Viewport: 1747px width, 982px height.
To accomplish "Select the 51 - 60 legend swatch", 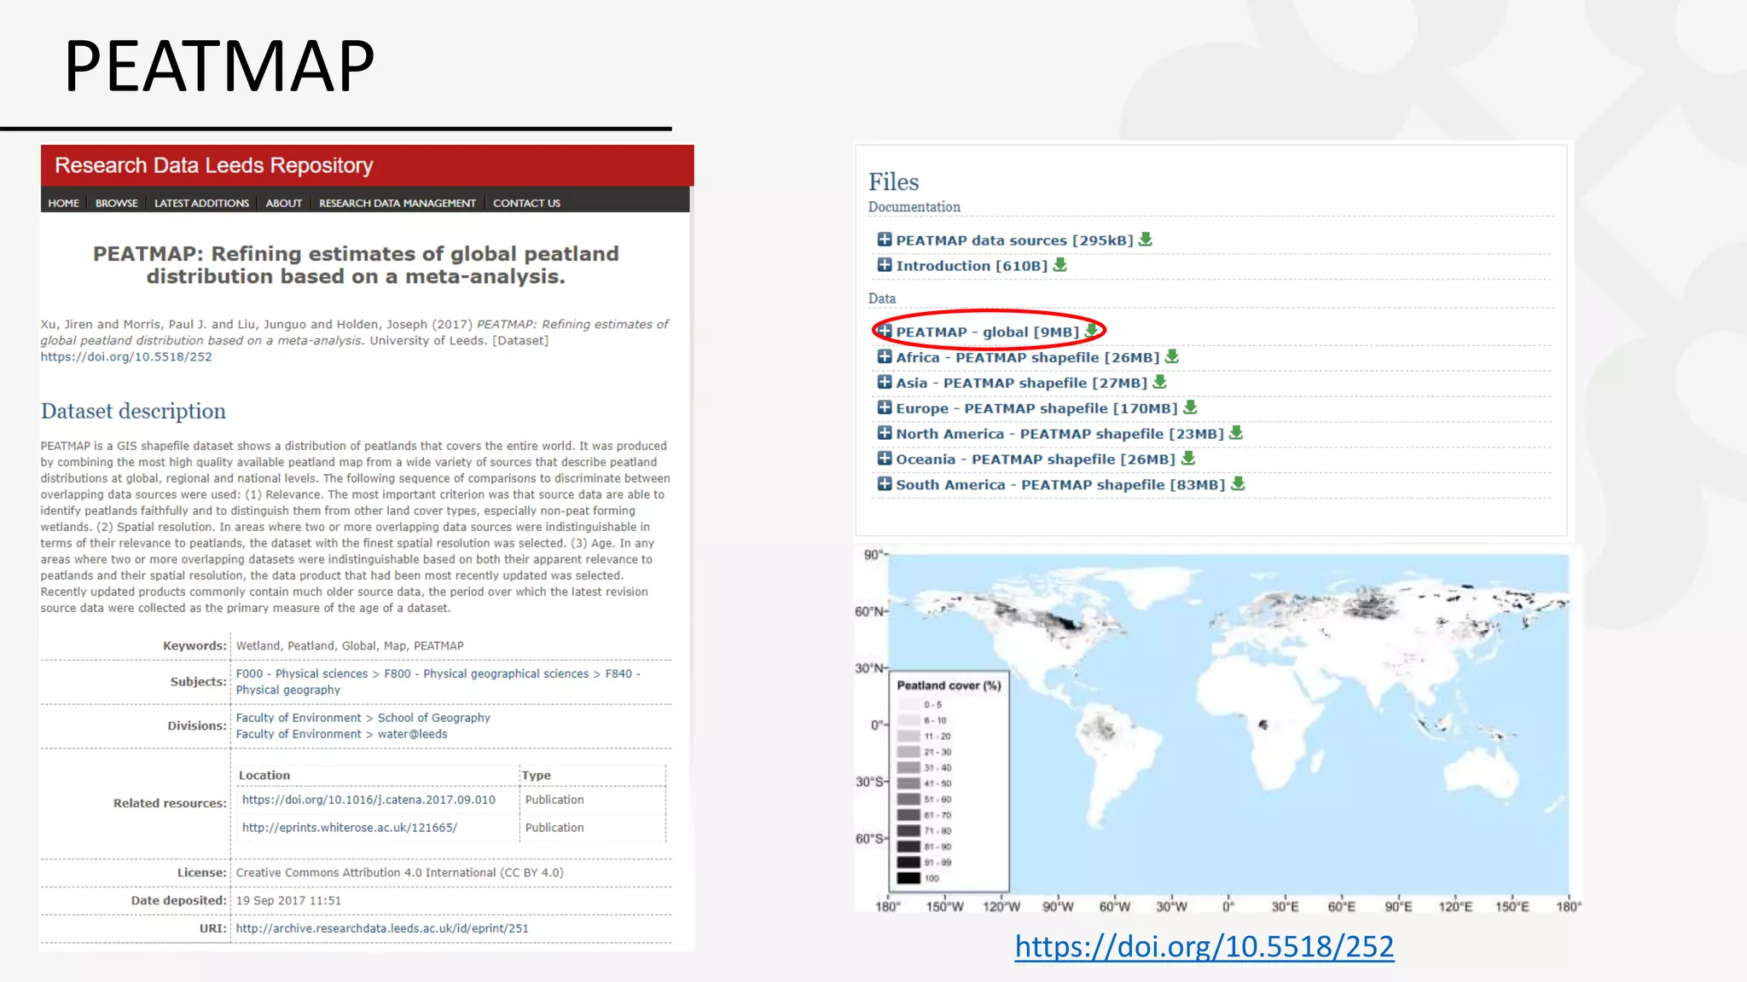I will point(908,800).
